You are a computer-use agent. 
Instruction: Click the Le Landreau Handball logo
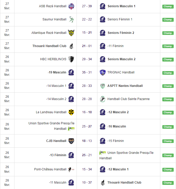[x=71, y=112]
